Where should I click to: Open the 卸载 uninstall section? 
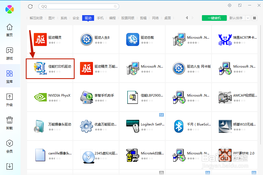click(x=9, y=123)
